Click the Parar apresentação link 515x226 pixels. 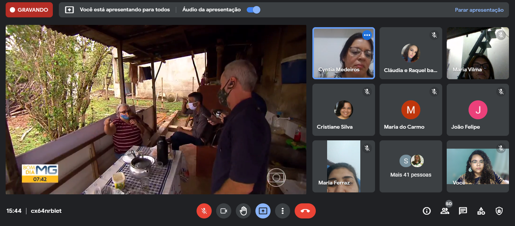point(479,10)
